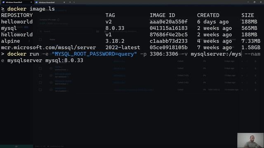Click the TAG column header text
The image size is (264, 148).
click(110, 15)
